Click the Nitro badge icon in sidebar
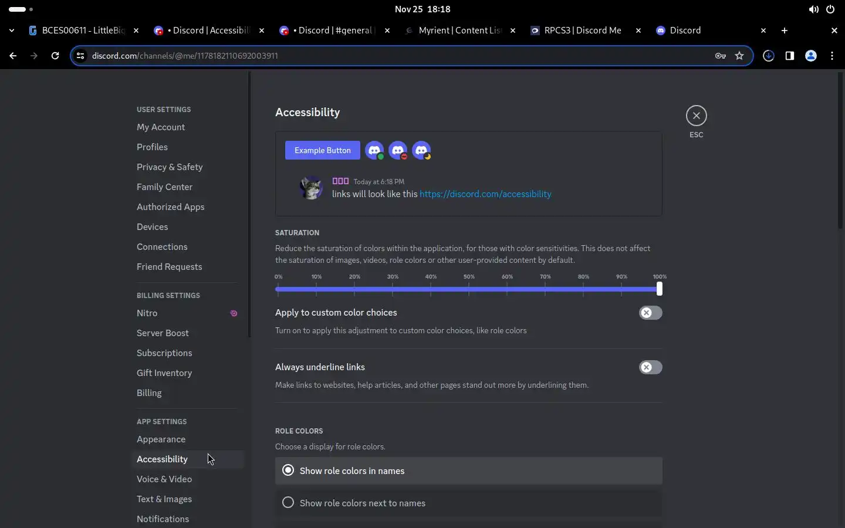The height and width of the screenshot is (528, 845). click(x=234, y=313)
